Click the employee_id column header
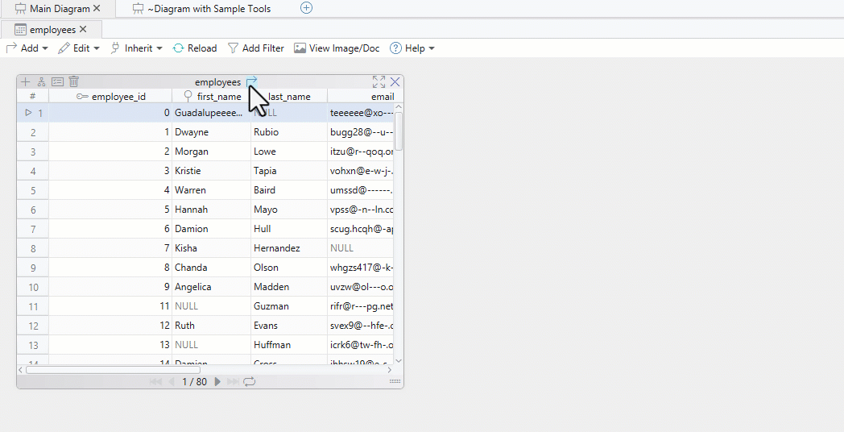Screen dimensions: 844x432 [x=110, y=97]
